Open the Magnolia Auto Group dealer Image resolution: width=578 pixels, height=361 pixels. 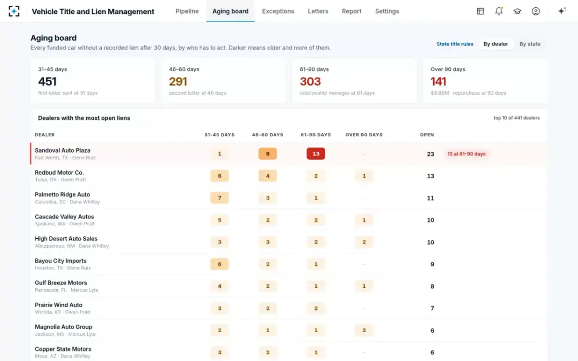click(x=64, y=327)
